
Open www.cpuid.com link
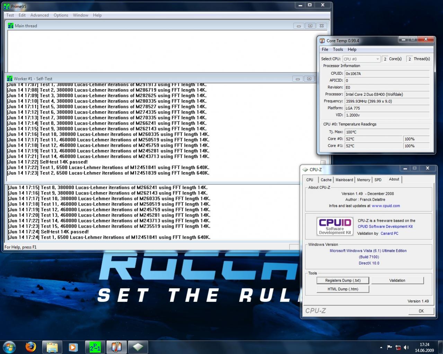click(x=386, y=206)
